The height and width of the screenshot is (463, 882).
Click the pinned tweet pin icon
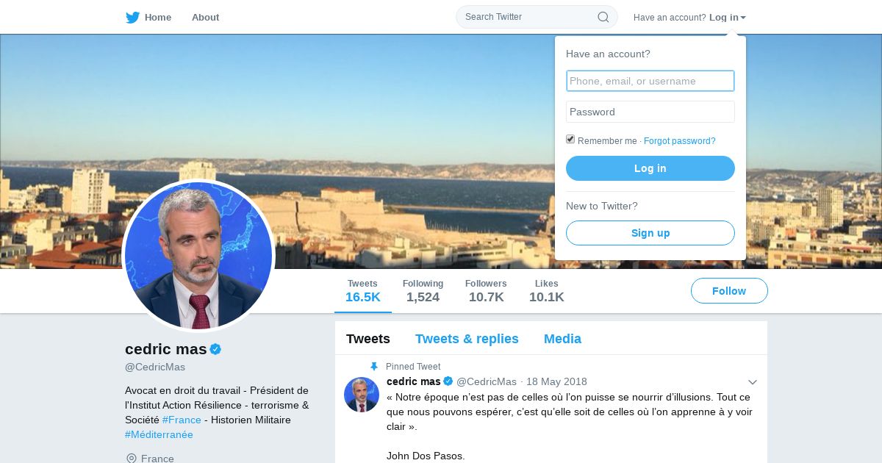click(x=374, y=367)
